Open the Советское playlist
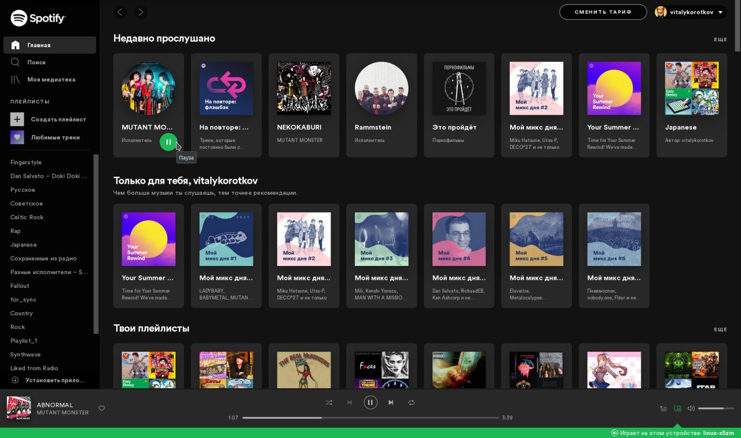Viewport: 741px width, 438px height. pyautogui.click(x=27, y=203)
